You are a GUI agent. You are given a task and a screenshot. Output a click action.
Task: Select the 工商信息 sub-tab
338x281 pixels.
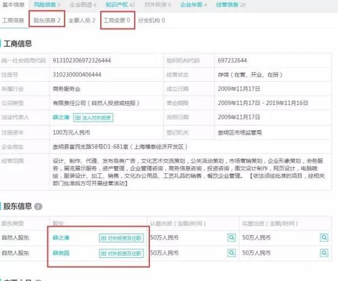(13, 20)
